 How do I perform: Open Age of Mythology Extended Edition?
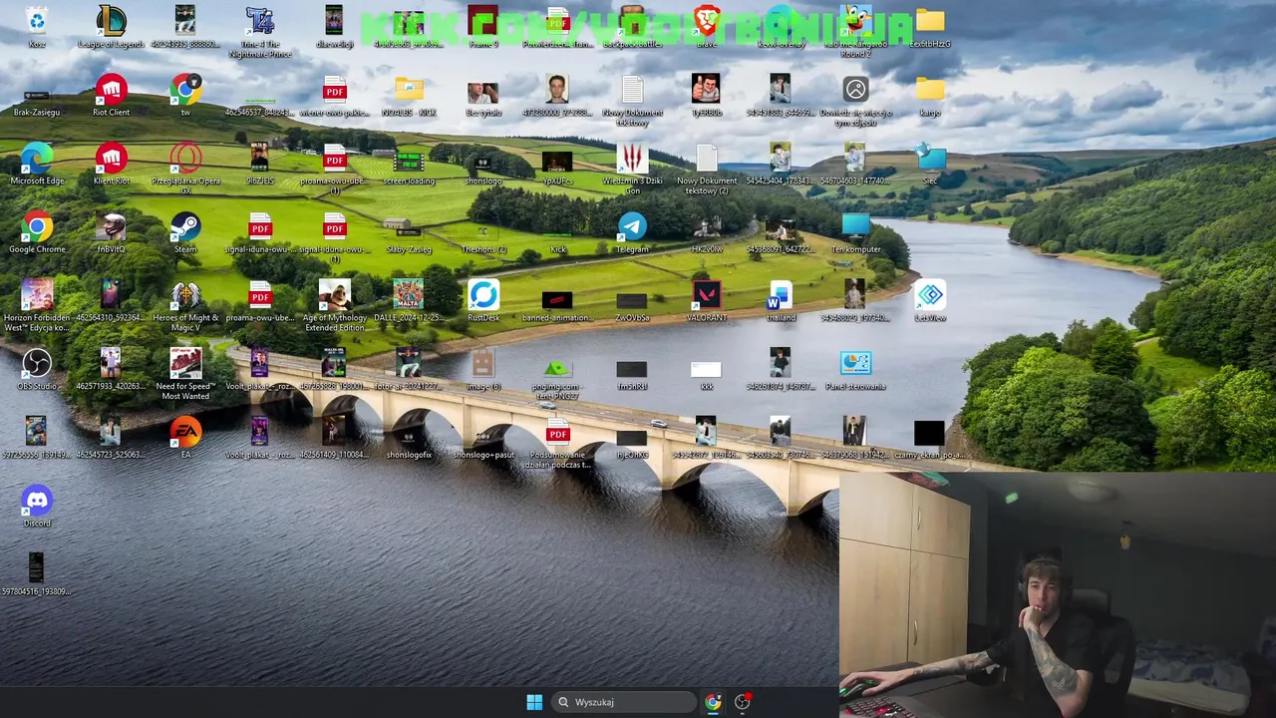(334, 305)
